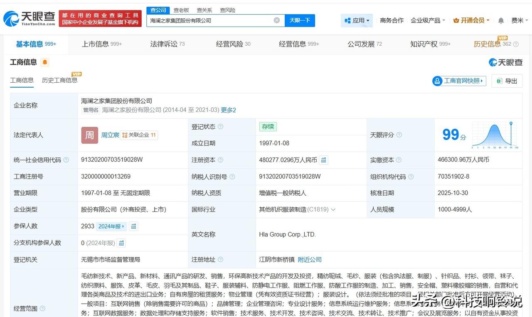The width and height of the screenshot is (532, 317).
Task: Open the 商务合作 link in the header
Action: [x=392, y=20]
